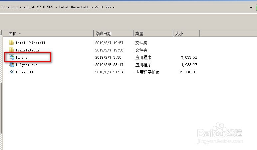This screenshot has width=257, height=150.
Task: Click the 4,938 KB size value
Action: pyautogui.click(x=189, y=65)
